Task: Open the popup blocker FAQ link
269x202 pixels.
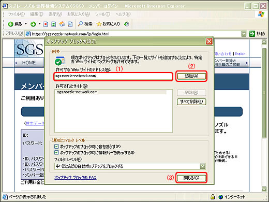Action: [76, 178]
